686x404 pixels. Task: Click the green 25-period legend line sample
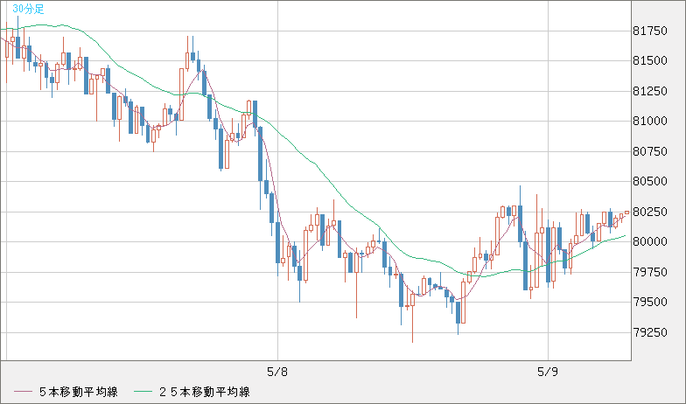pyautogui.click(x=142, y=392)
